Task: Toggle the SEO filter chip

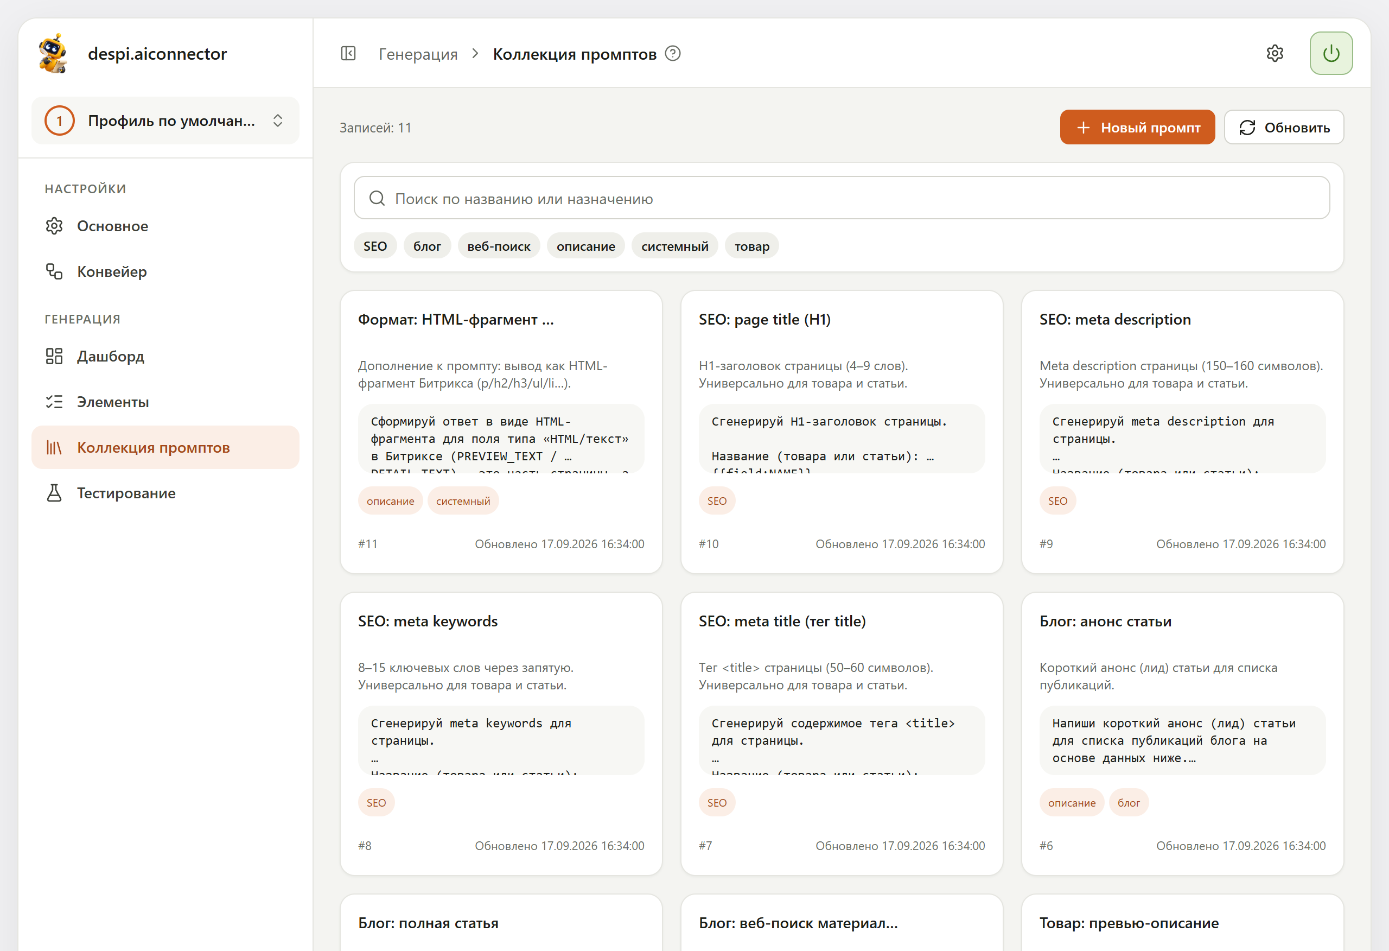Action: click(x=375, y=246)
